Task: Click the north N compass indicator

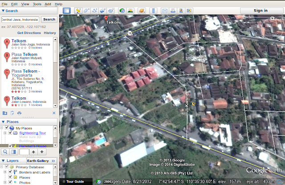Action: pos(272,18)
